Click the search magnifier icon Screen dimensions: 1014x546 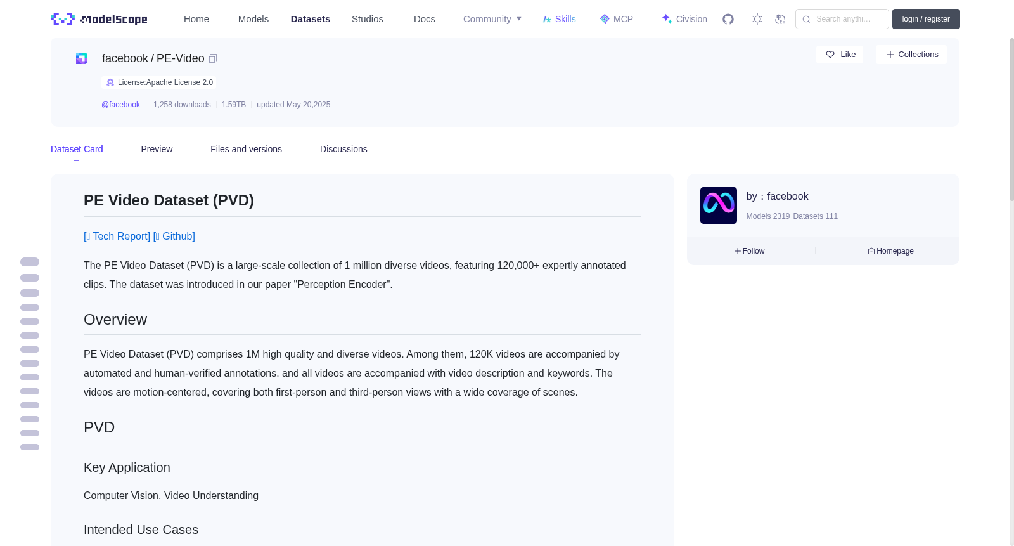click(x=806, y=19)
